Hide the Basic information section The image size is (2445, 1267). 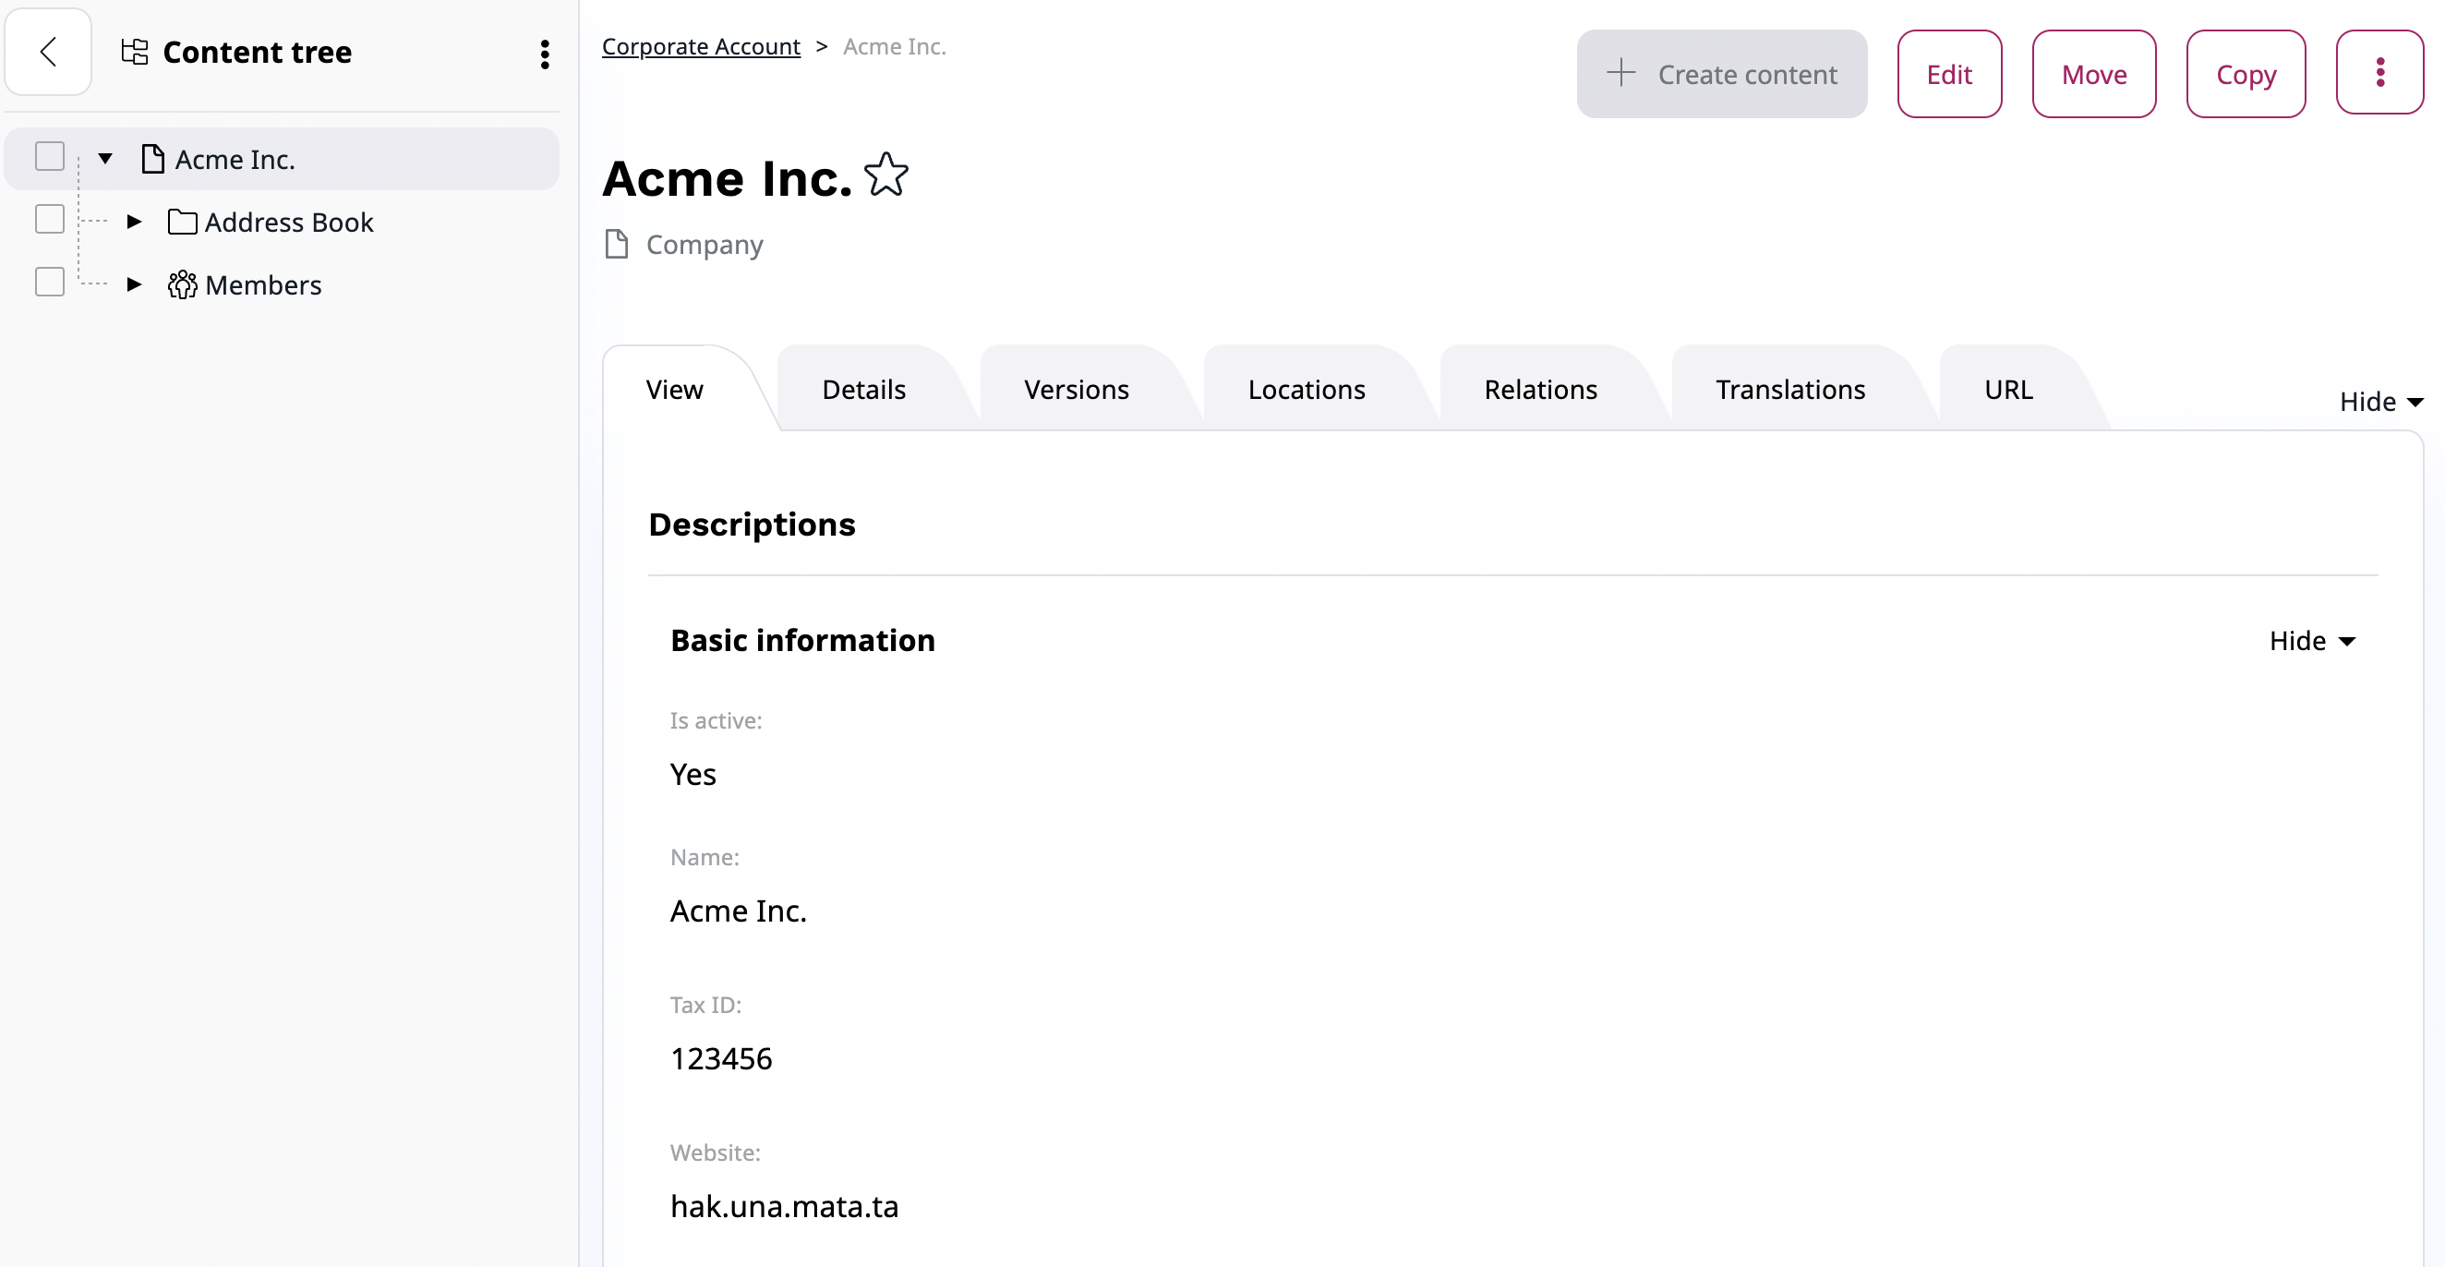pos(2311,641)
